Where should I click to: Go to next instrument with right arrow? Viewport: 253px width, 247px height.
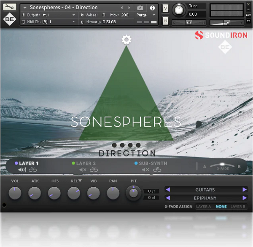pos(129,8)
